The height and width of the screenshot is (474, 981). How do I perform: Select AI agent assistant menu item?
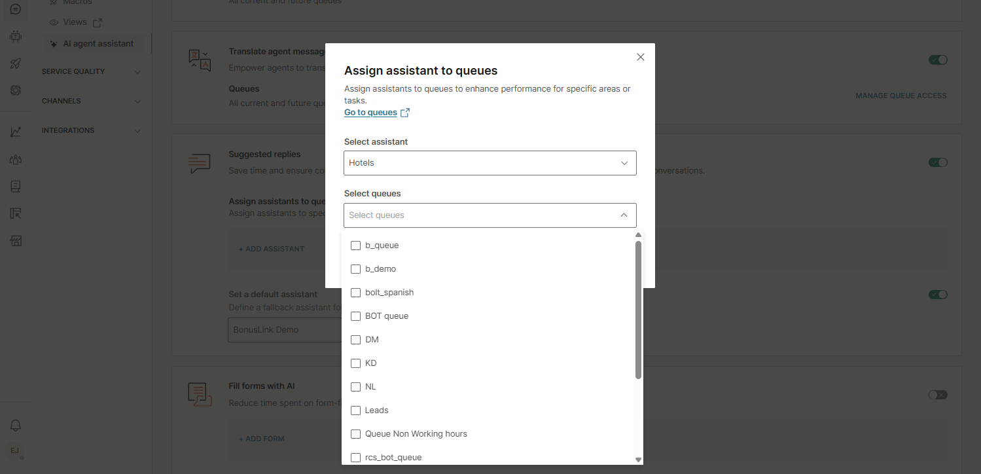click(x=98, y=44)
